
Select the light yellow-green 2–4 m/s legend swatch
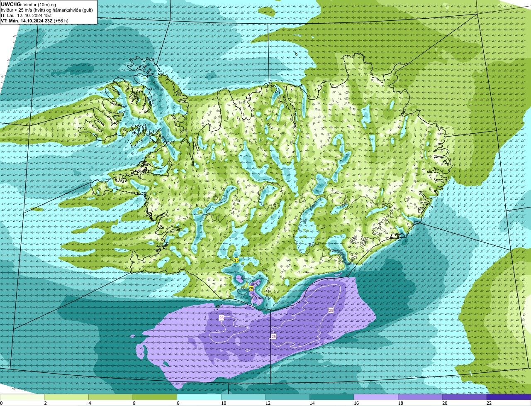click(66, 397)
